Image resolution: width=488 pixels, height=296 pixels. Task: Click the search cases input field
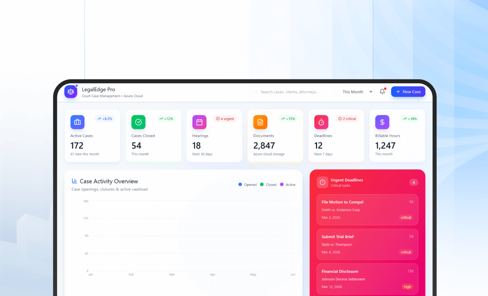coord(292,91)
